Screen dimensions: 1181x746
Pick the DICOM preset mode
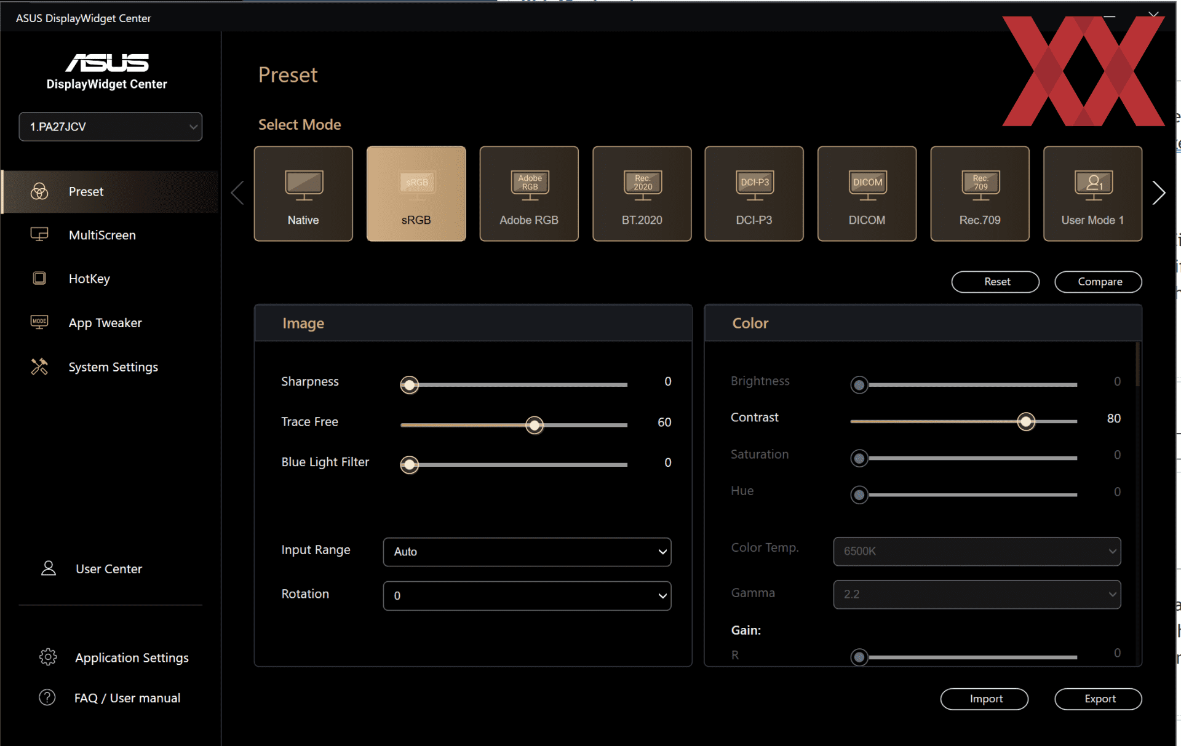click(x=867, y=193)
